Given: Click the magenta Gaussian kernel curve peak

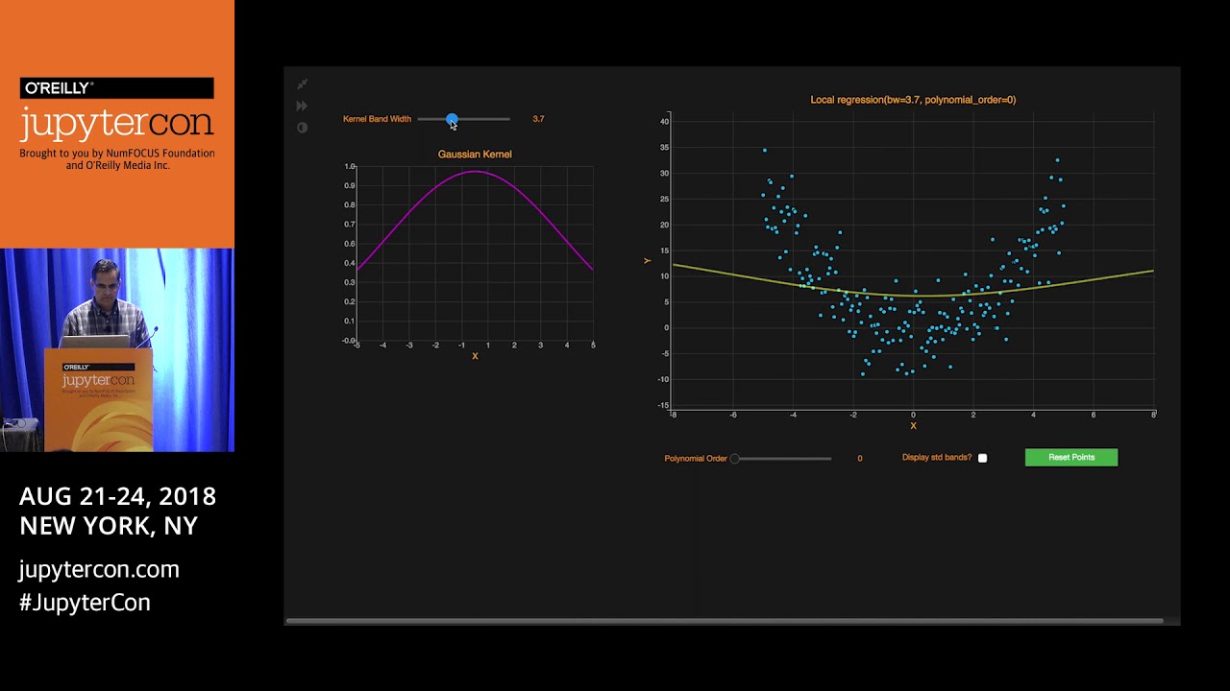Looking at the screenshot, I should [x=475, y=172].
